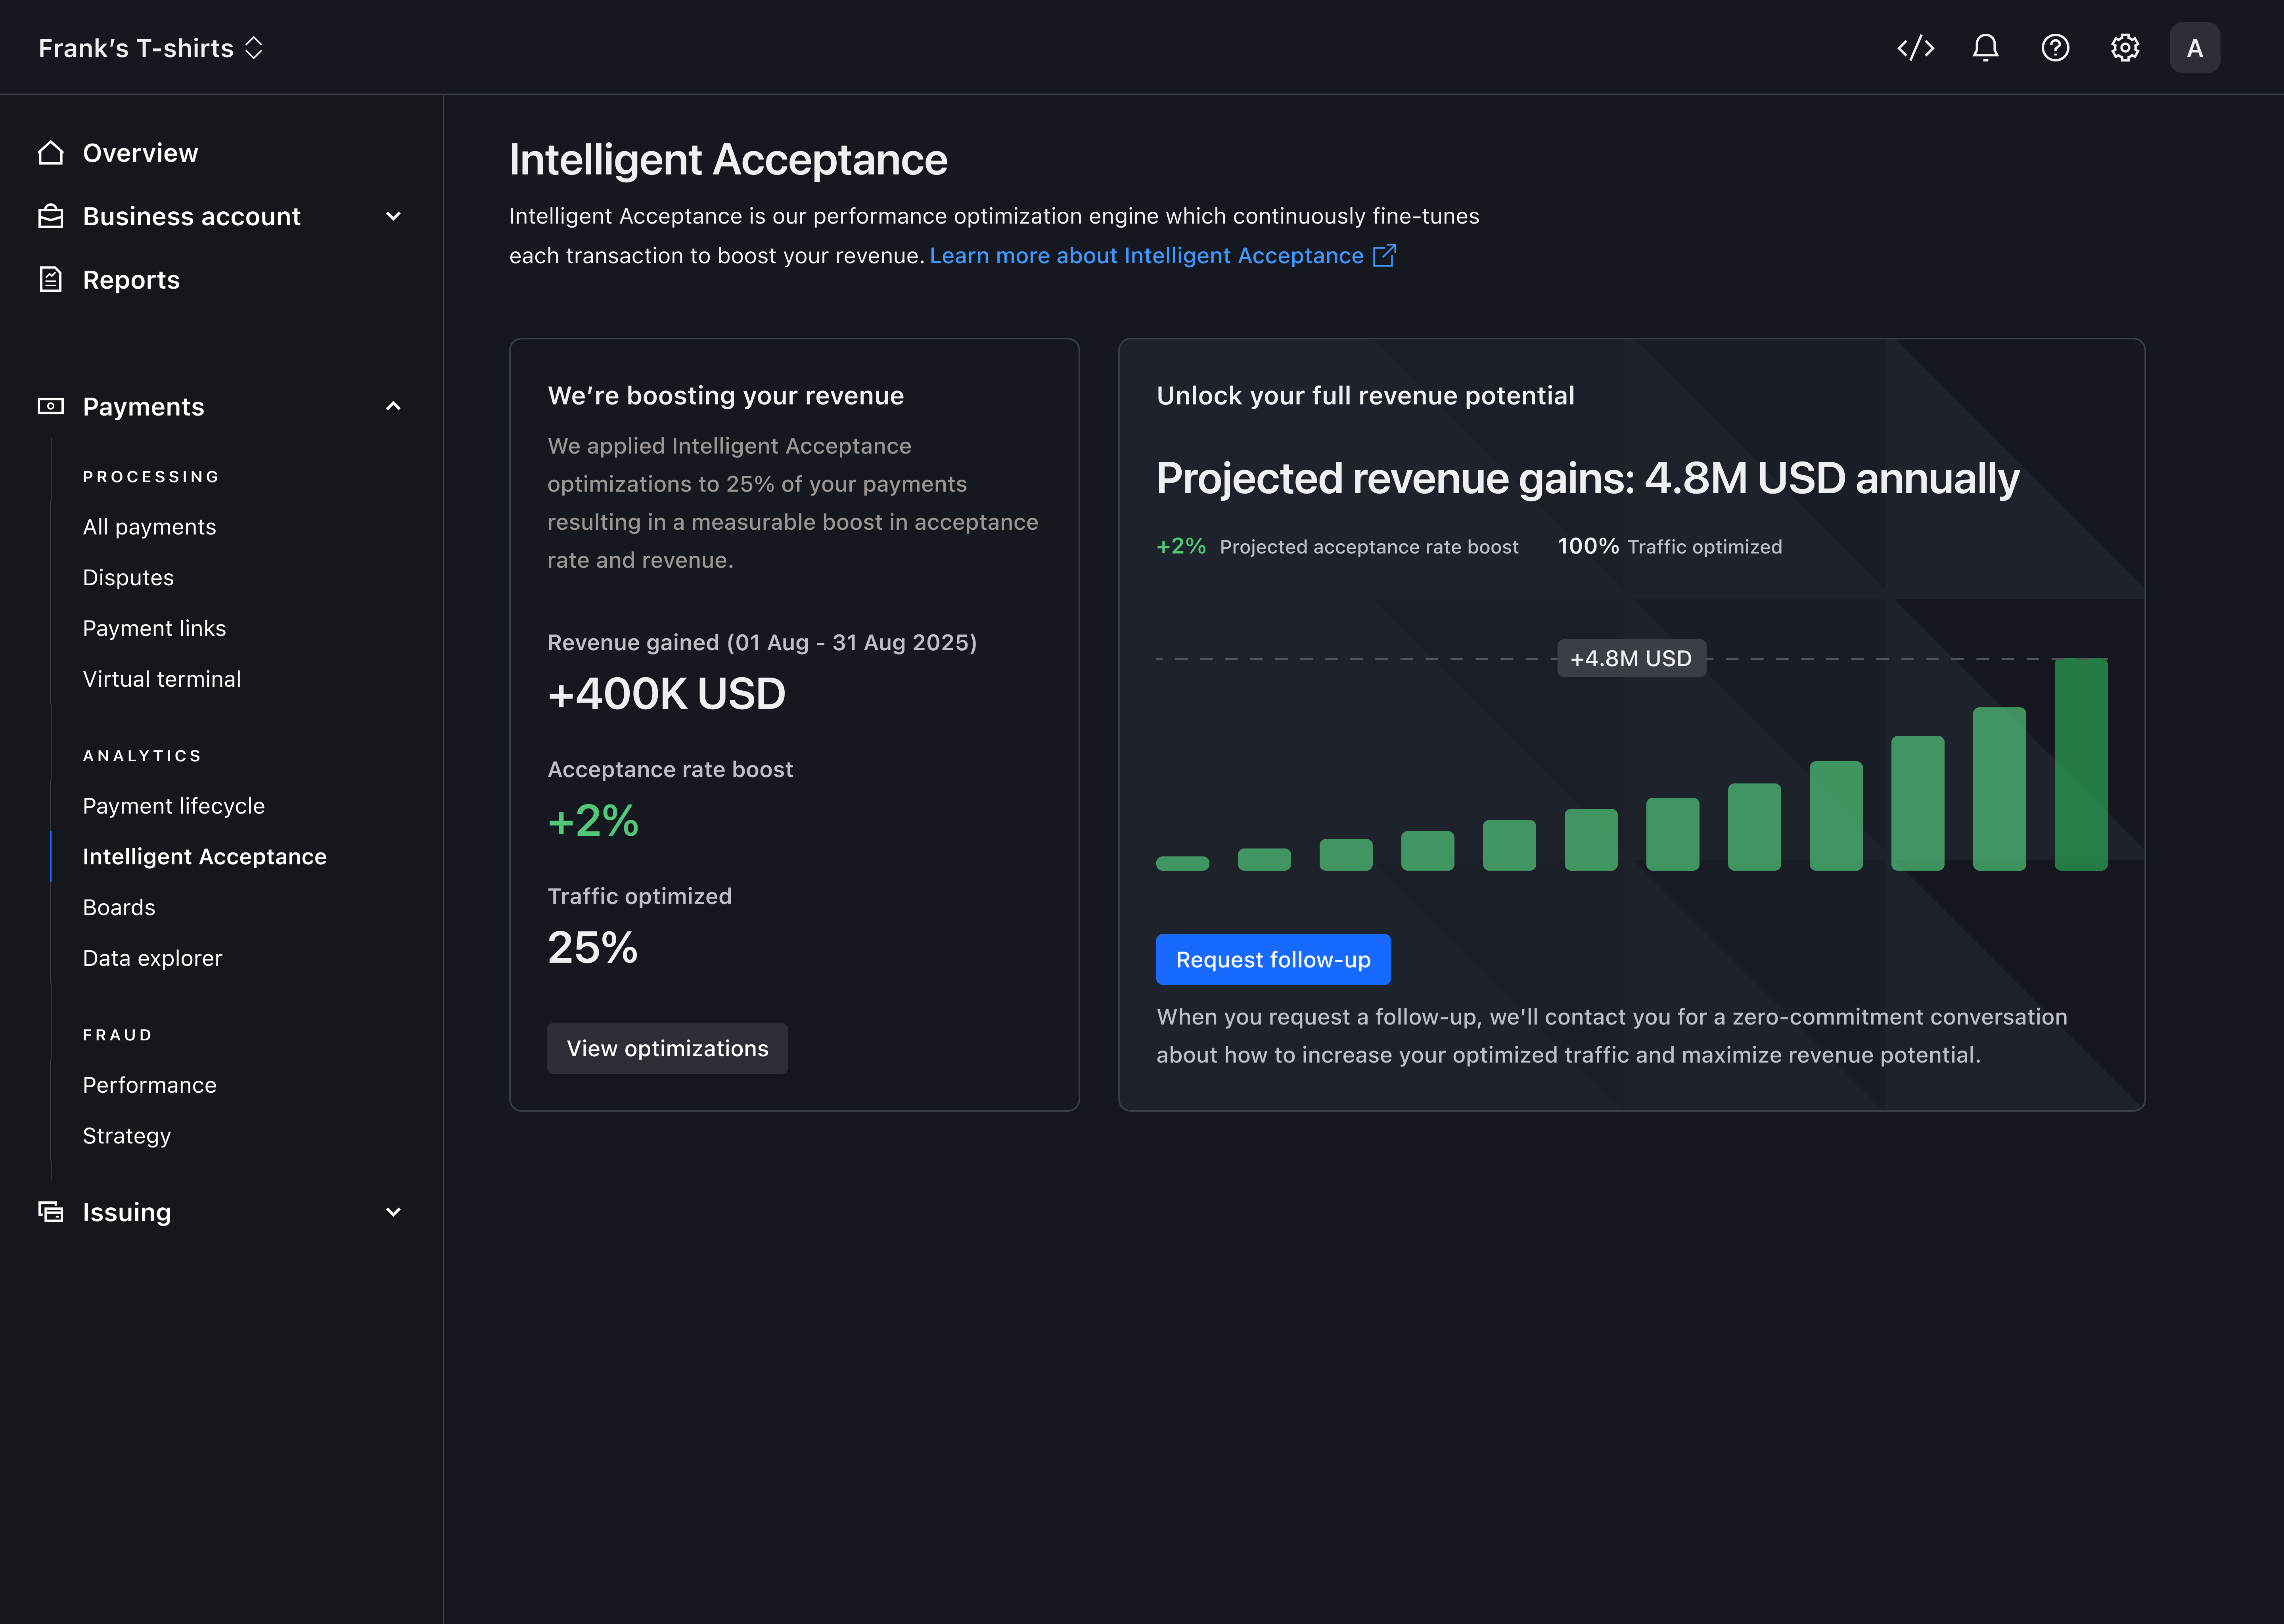
Task: Open Reports in the sidebar
Action: tap(131, 280)
